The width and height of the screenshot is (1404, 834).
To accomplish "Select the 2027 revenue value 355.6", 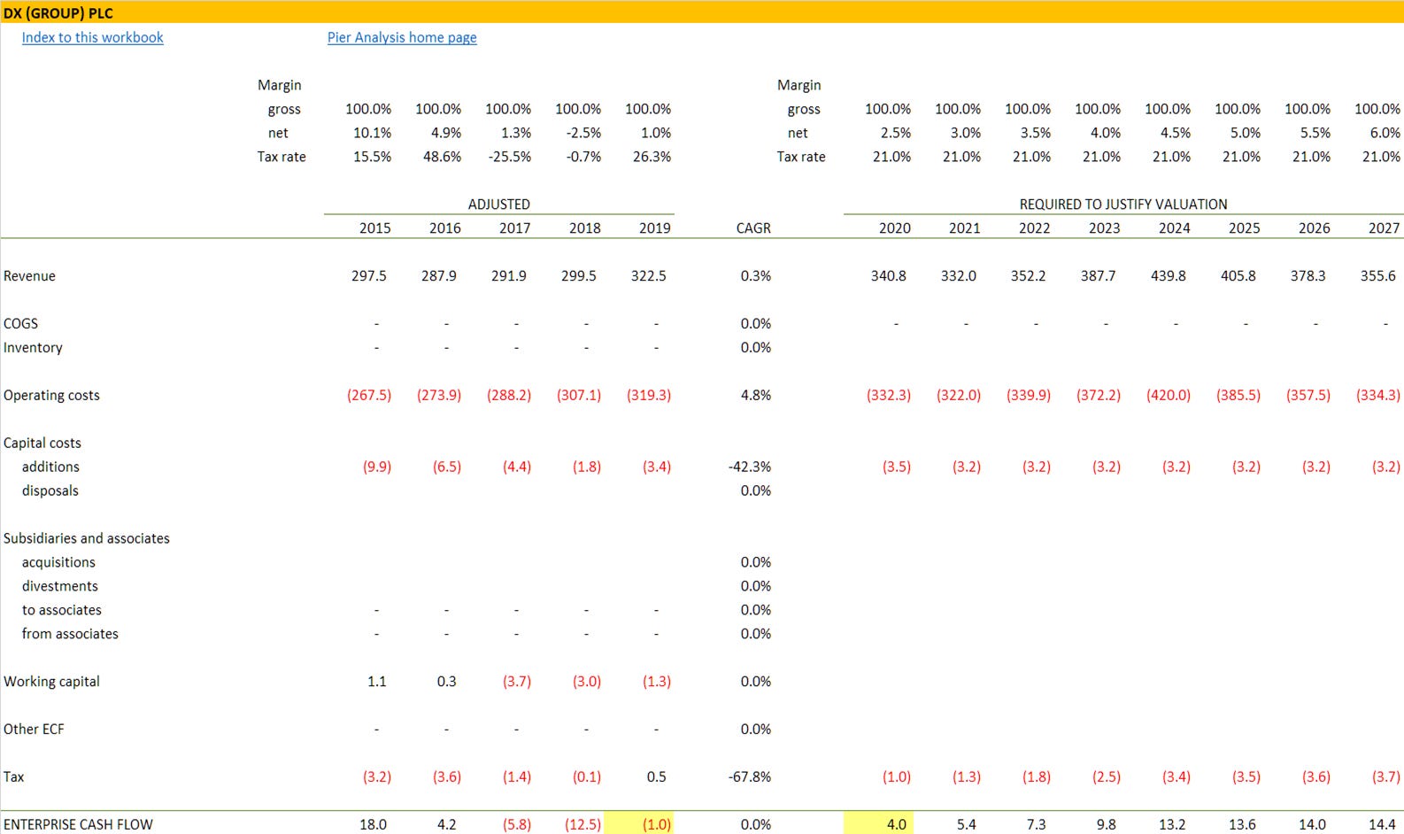I will pos(1377,275).
